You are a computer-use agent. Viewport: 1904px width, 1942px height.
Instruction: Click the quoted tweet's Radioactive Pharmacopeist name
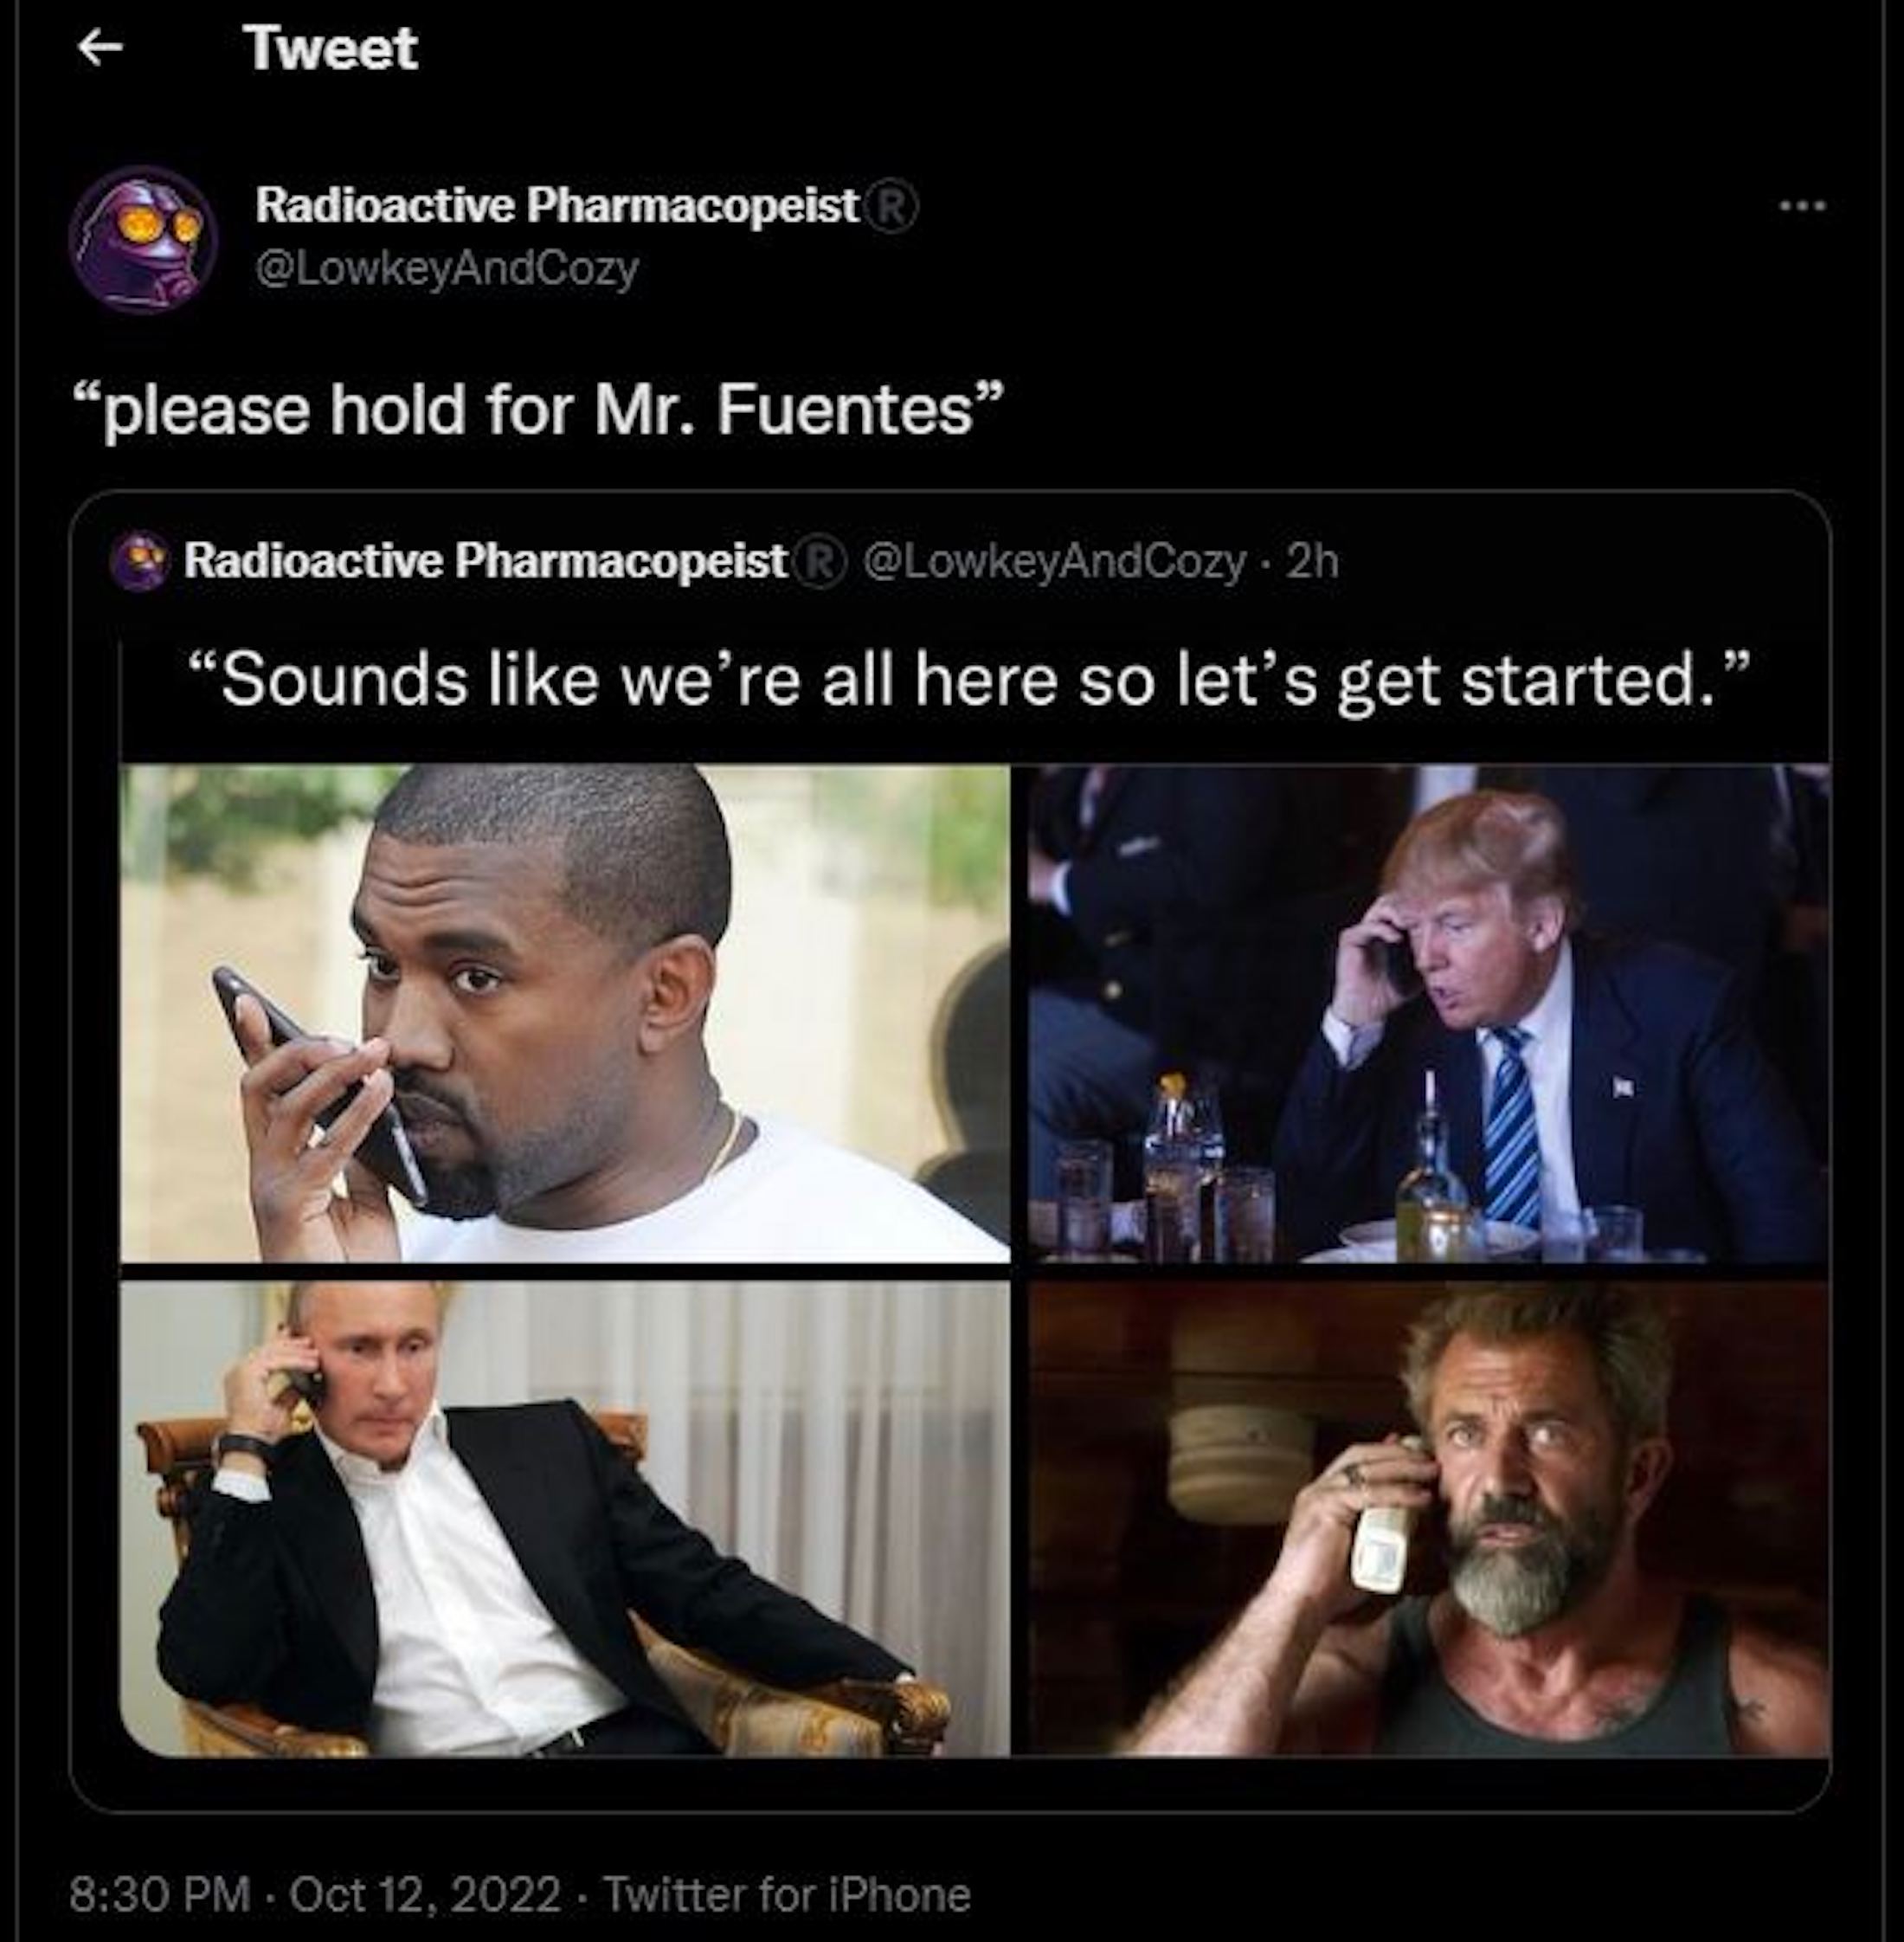[486, 562]
